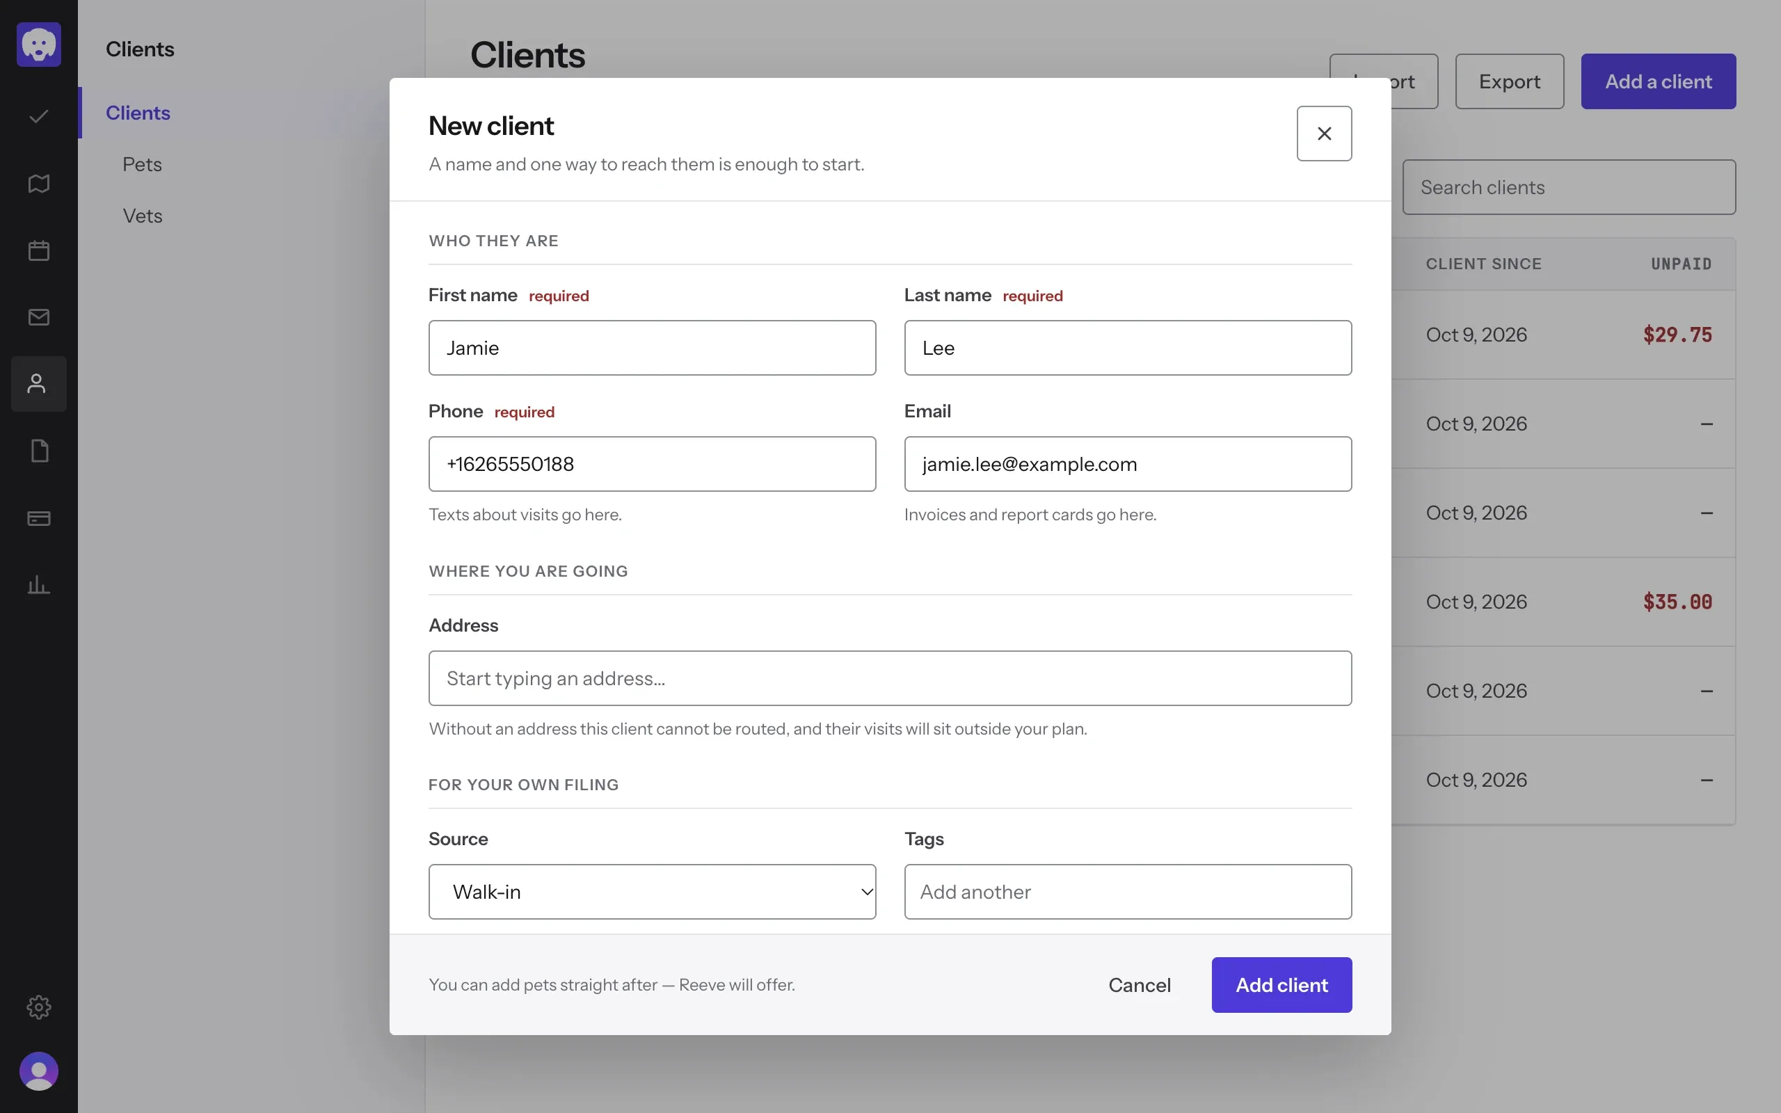
Task: Click the $29.75 unpaid amount
Action: [x=1677, y=335]
